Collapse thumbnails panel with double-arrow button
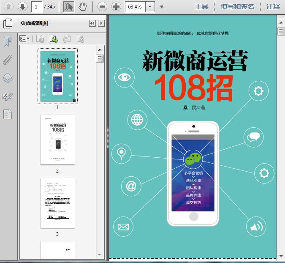The image size is (285, 263). tap(92, 23)
